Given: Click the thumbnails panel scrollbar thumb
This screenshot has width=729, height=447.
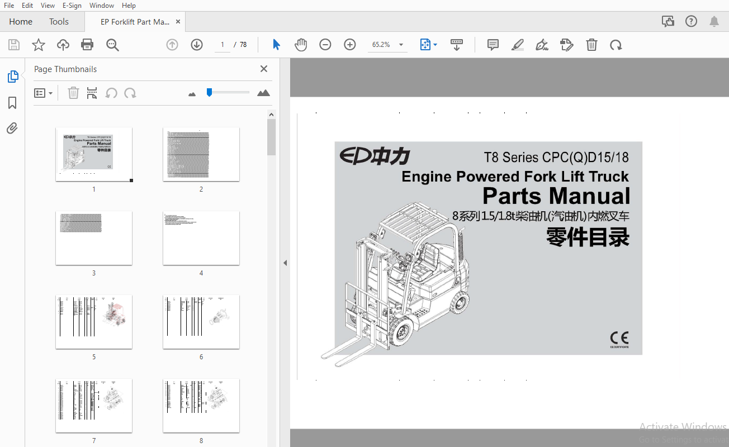Looking at the screenshot, I should [x=272, y=137].
